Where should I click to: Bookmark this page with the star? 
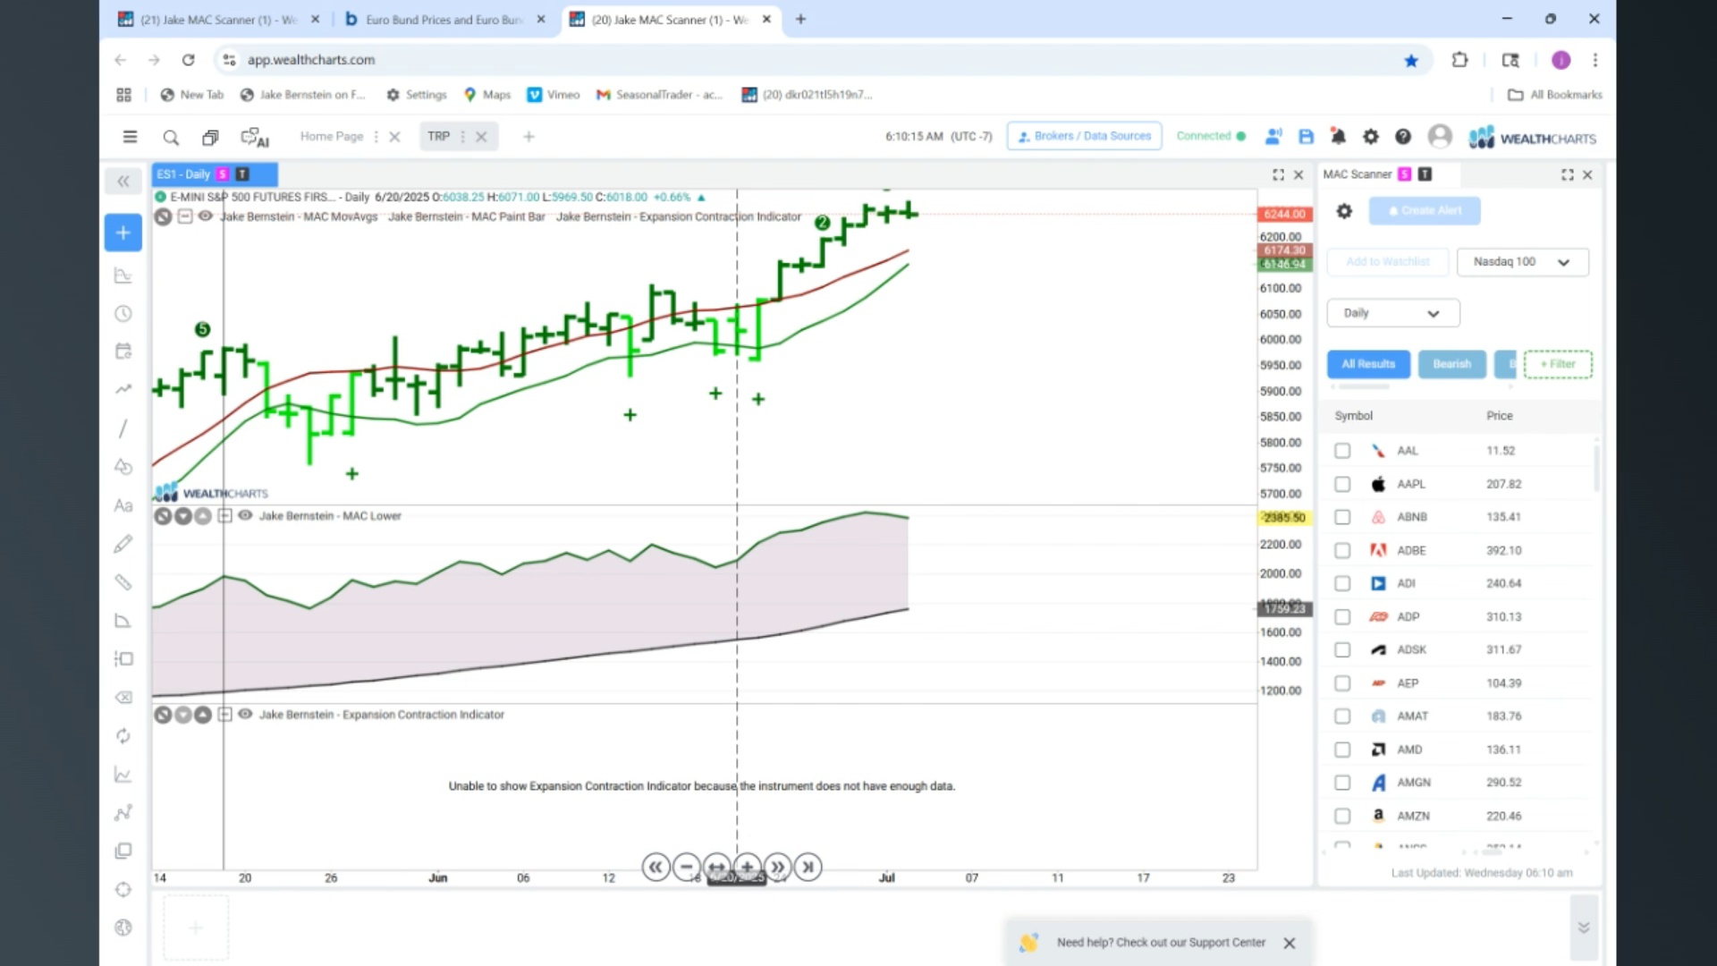1411,61
